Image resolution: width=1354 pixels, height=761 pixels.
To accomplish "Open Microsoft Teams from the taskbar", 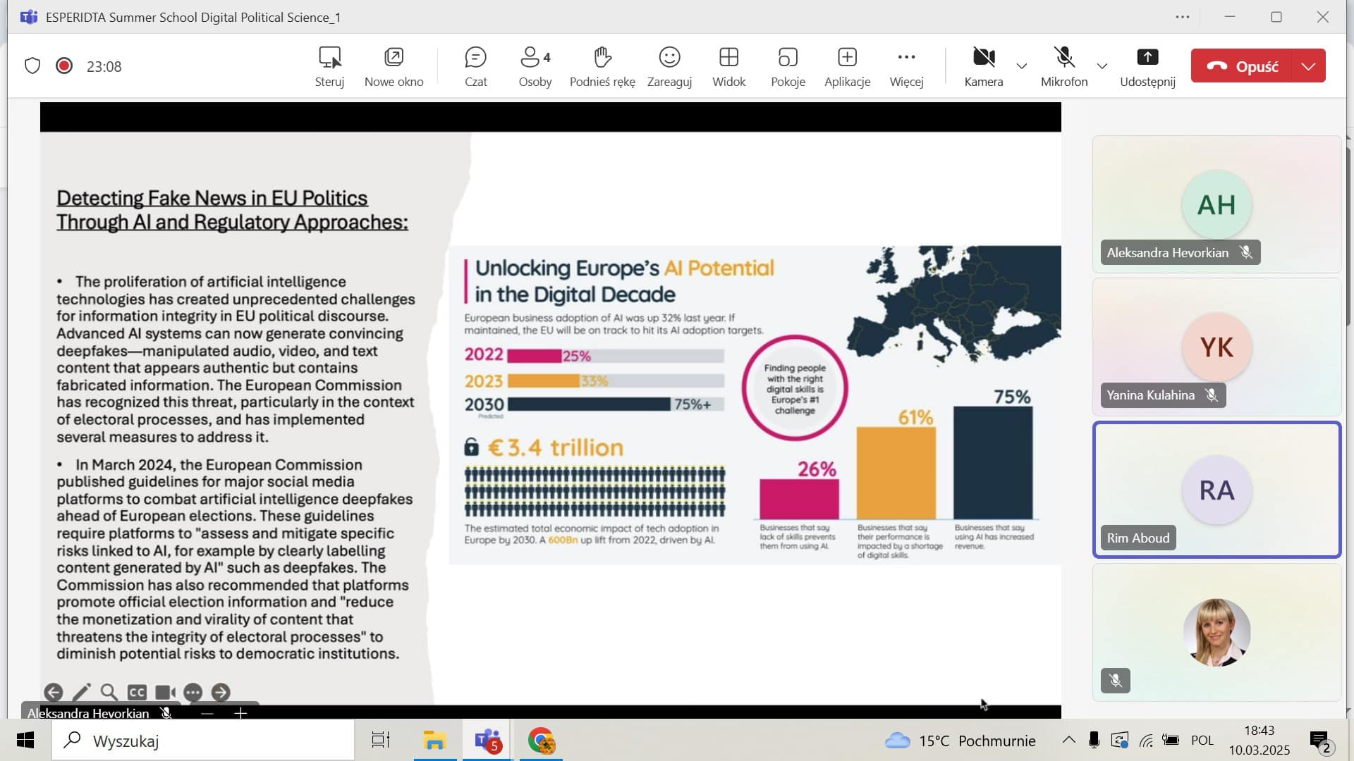I will coord(488,741).
